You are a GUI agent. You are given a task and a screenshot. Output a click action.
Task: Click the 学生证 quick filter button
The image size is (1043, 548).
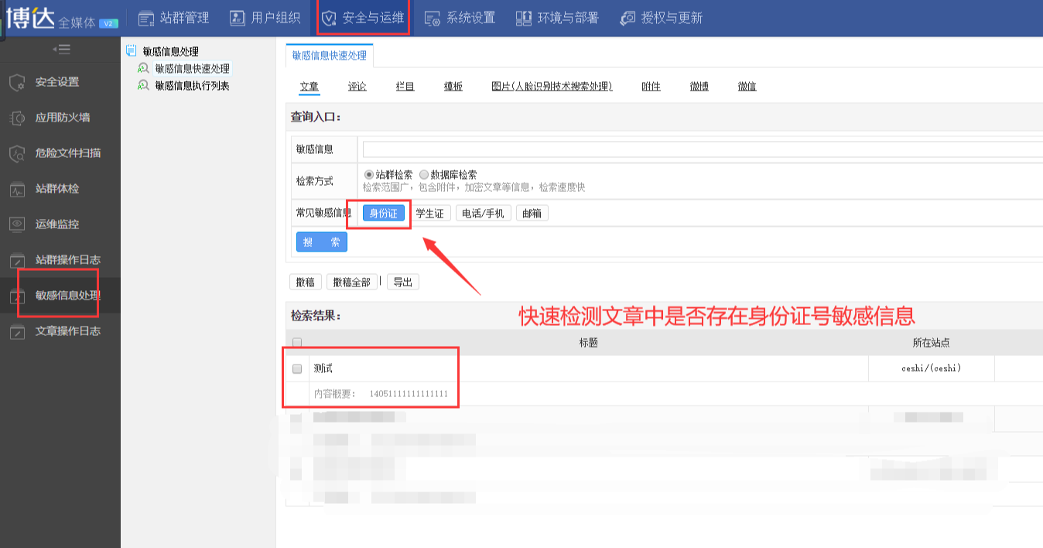[430, 214]
